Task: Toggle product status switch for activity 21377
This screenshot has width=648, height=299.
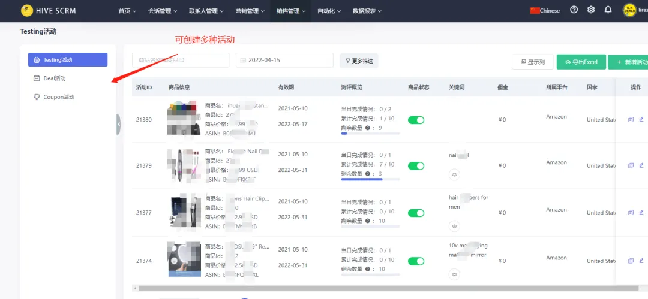Action: pos(416,213)
